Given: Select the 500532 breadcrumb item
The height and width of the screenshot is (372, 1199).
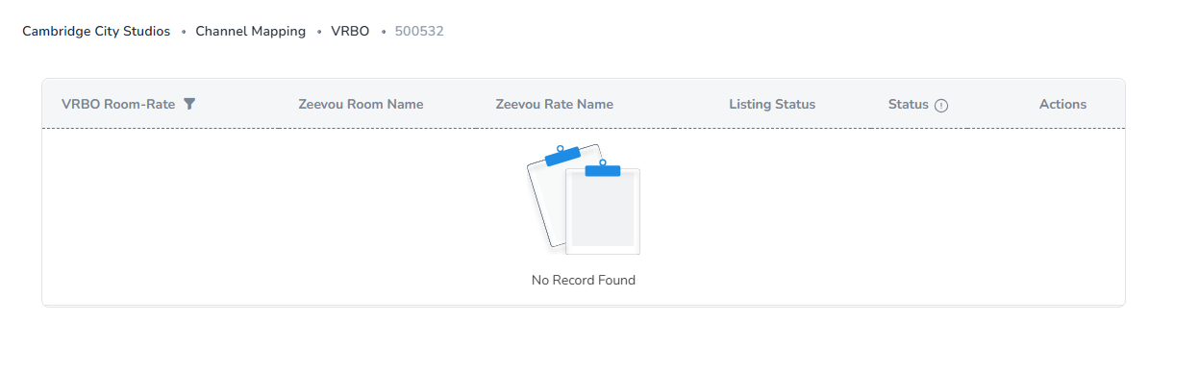Looking at the screenshot, I should [419, 32].
